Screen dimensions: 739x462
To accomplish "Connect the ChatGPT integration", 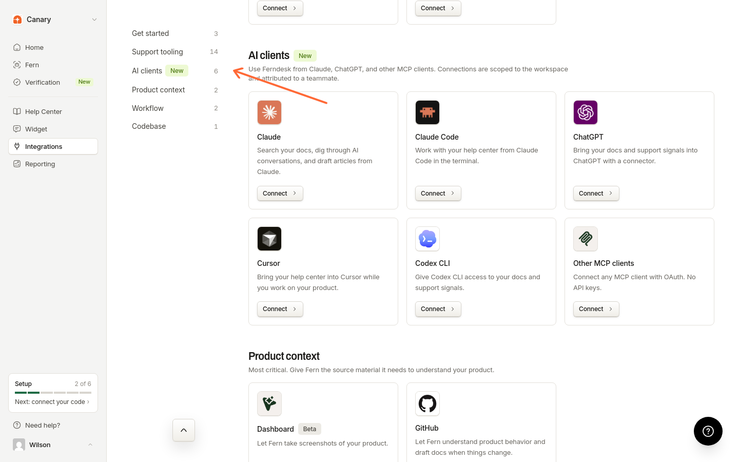I will click(x=596, y=194).
